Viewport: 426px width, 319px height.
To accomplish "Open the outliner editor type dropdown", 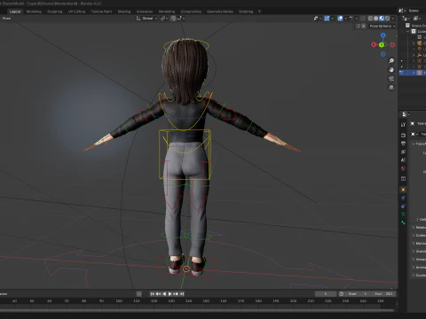I will coord(406,19).
